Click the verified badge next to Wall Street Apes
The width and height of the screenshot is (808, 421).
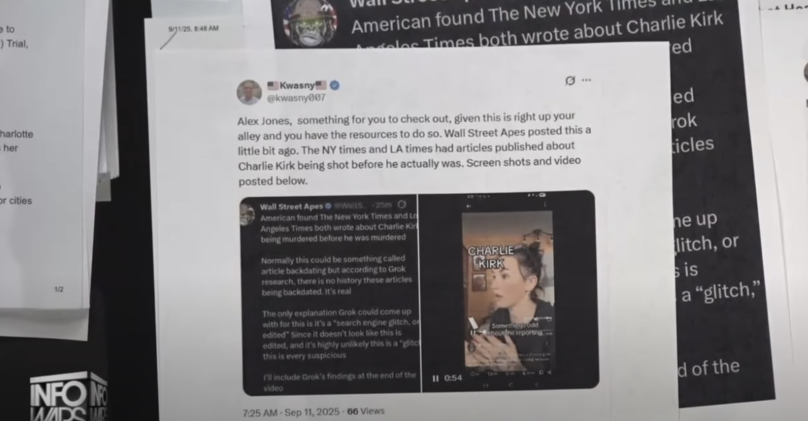tap(328, 207)
